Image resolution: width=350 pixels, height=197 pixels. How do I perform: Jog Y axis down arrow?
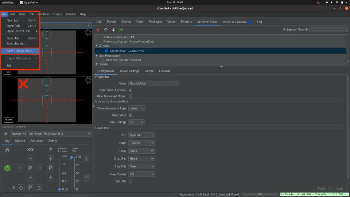(x=30, y=177)
